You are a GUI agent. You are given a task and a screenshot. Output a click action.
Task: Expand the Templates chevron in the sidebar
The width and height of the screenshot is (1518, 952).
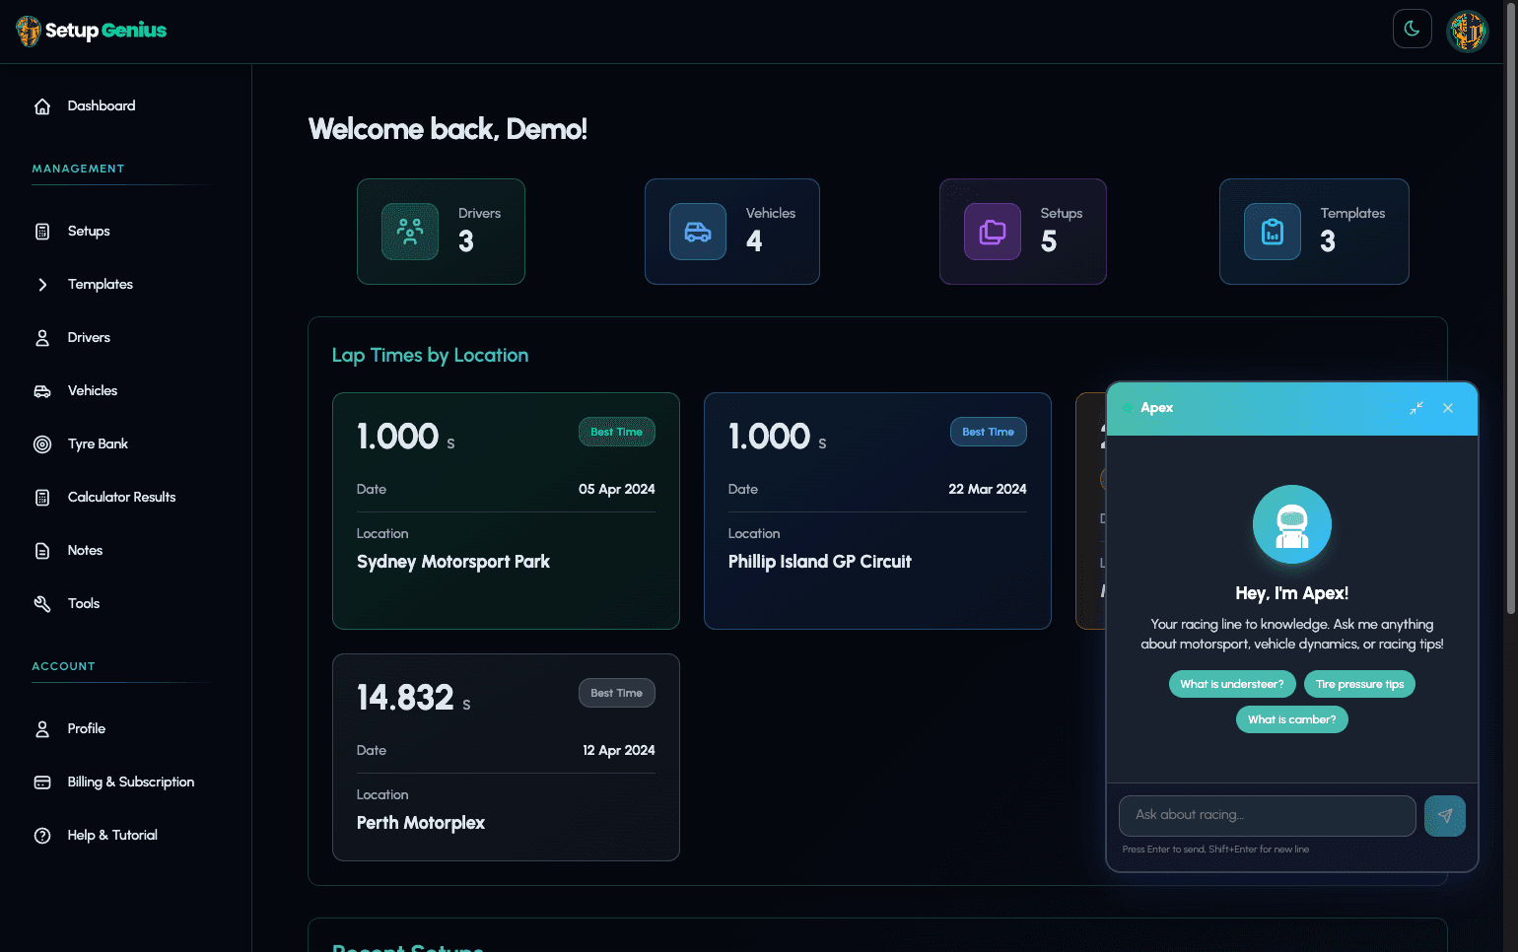pyautogui.click(x=42, y=285)
